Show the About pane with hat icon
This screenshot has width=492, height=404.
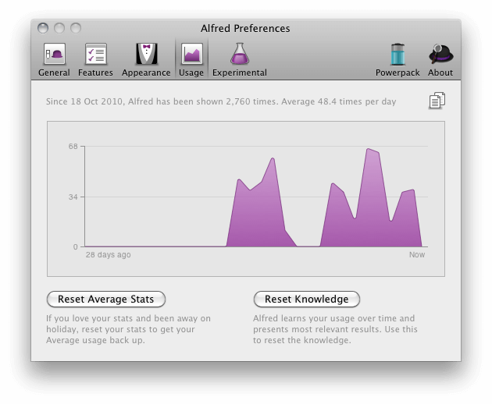click(x=440, y=59)
